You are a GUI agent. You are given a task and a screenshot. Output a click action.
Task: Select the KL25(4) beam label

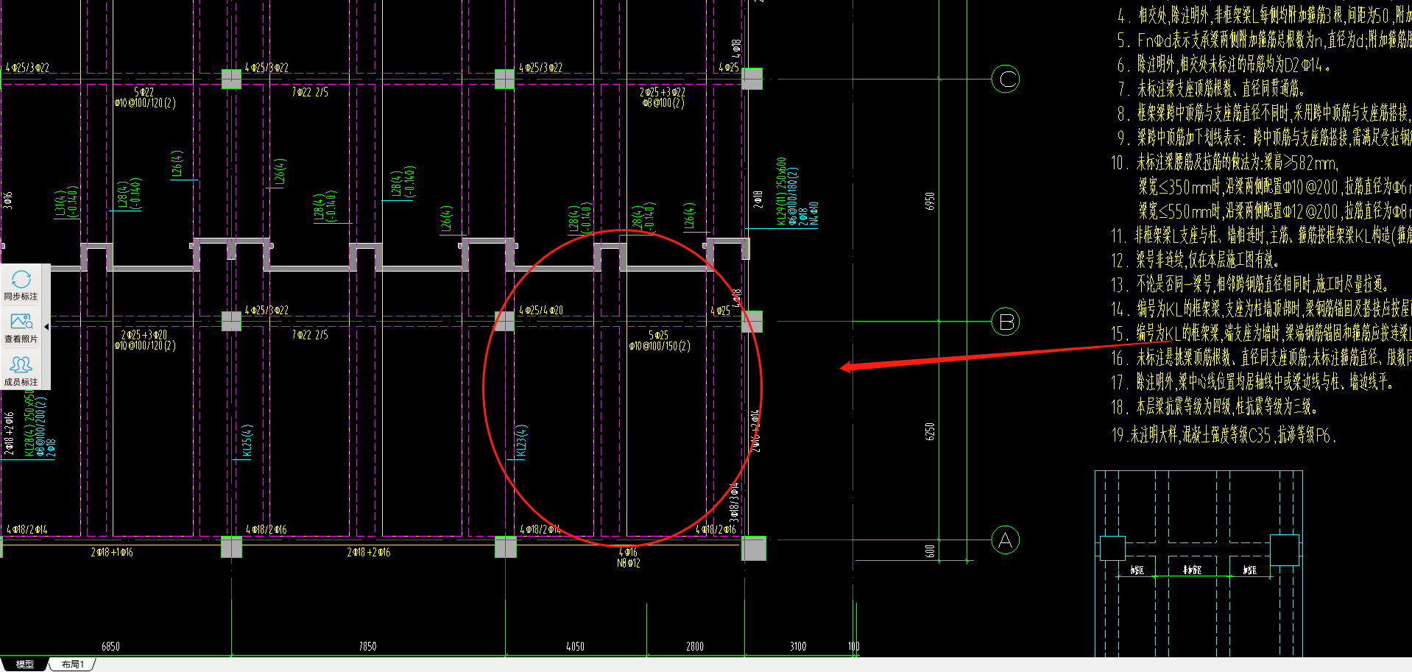click(x=247, y=441)
